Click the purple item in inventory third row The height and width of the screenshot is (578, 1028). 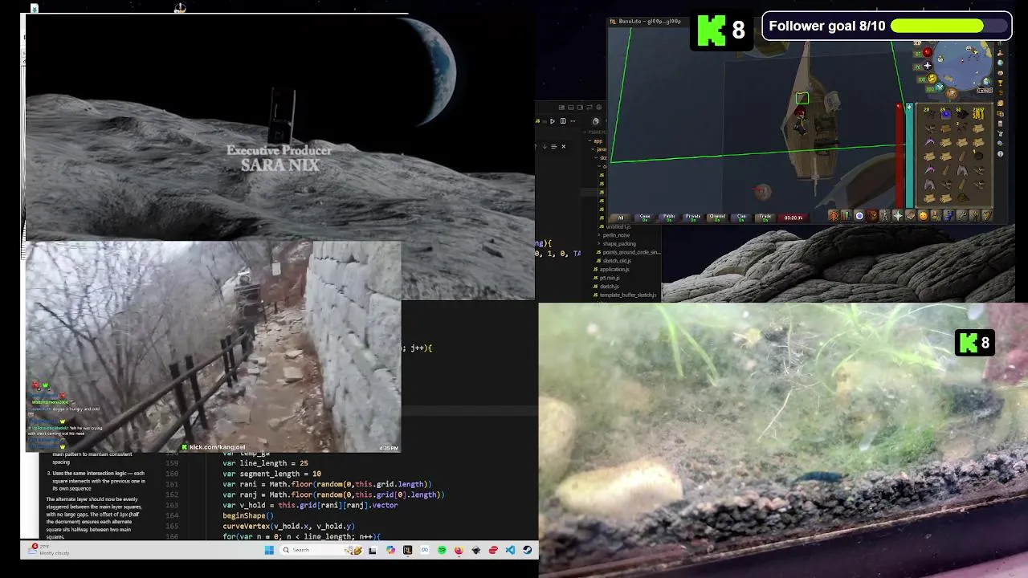(x=930, y=141)
